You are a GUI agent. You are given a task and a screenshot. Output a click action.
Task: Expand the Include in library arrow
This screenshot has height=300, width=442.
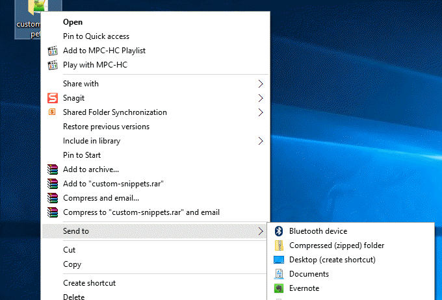(261, 141)
